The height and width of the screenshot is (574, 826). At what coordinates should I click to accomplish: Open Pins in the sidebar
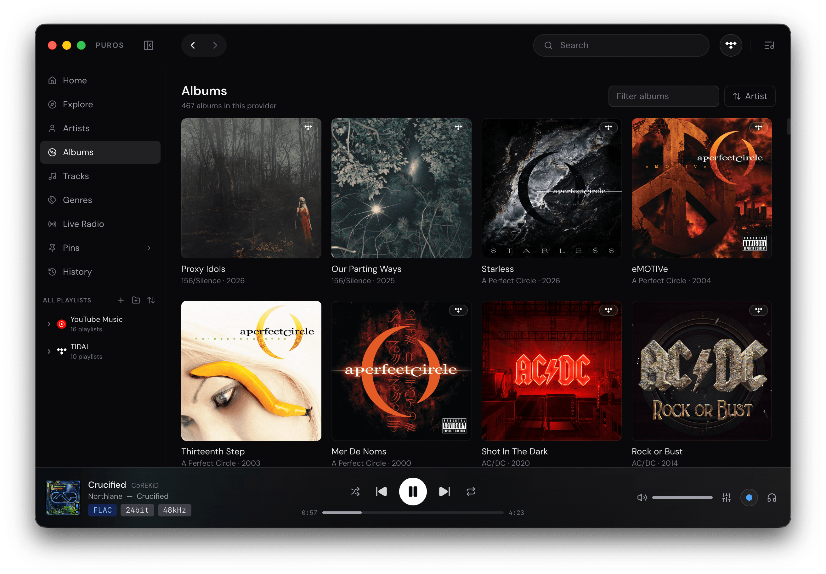(x=100, y=248)
